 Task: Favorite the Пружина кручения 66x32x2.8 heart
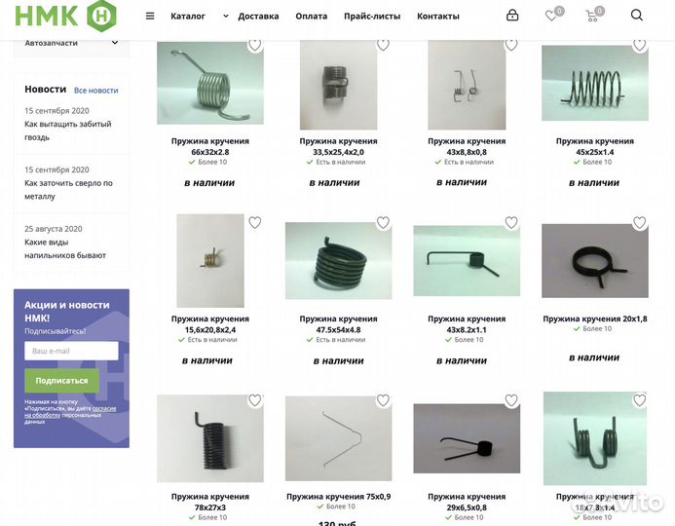[x=255, y=45]
